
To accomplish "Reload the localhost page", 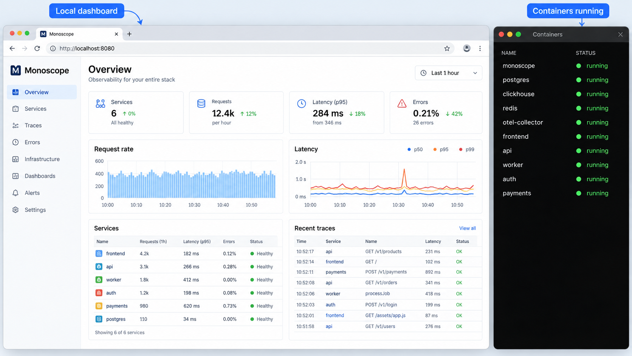I will 37,48.
